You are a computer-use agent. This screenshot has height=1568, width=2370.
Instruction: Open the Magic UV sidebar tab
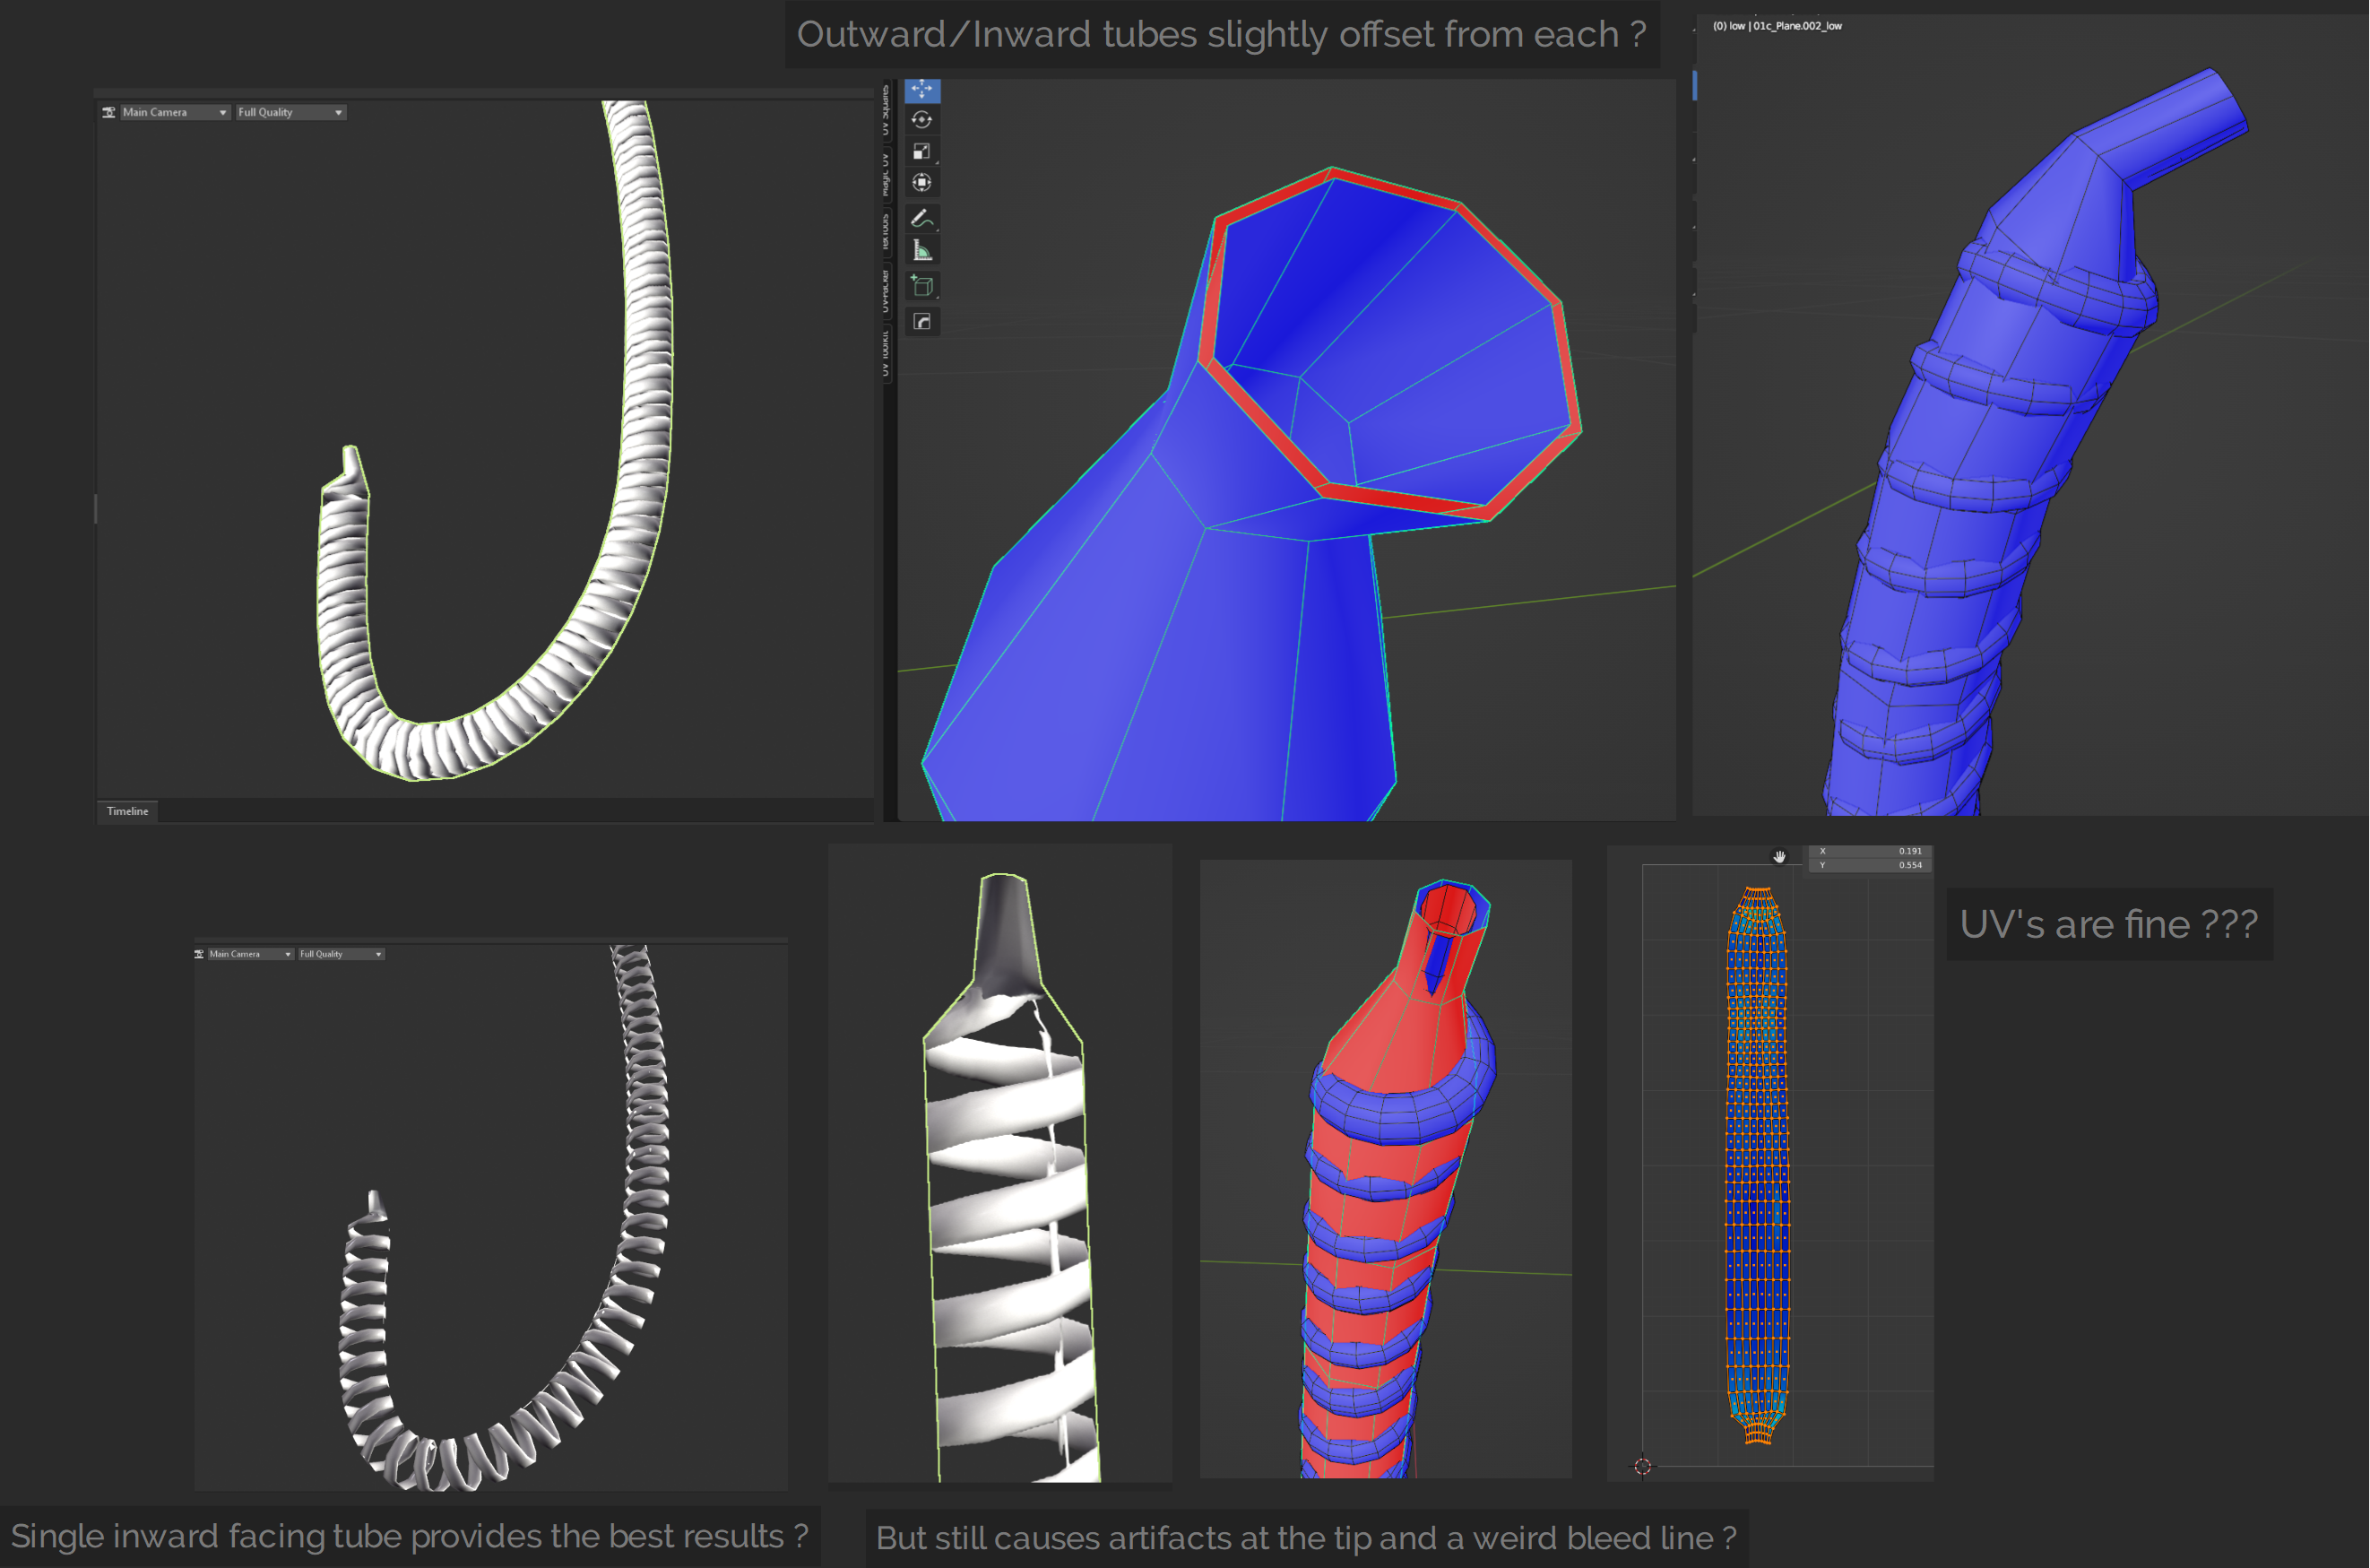tap(886, 173)
